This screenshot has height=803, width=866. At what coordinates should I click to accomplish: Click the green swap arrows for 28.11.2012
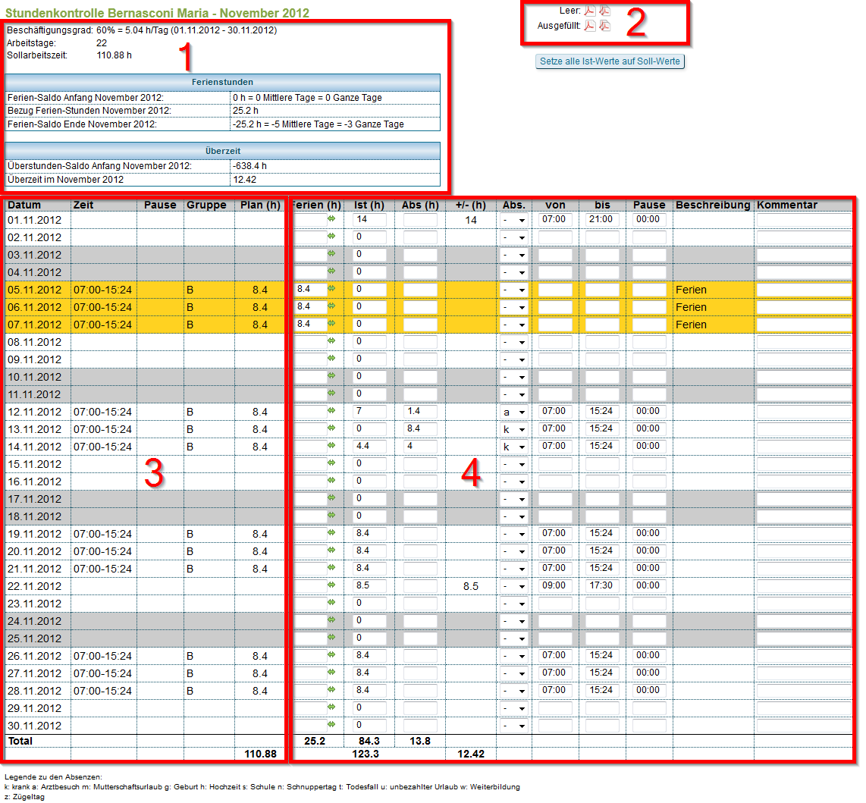click(331, 690)
